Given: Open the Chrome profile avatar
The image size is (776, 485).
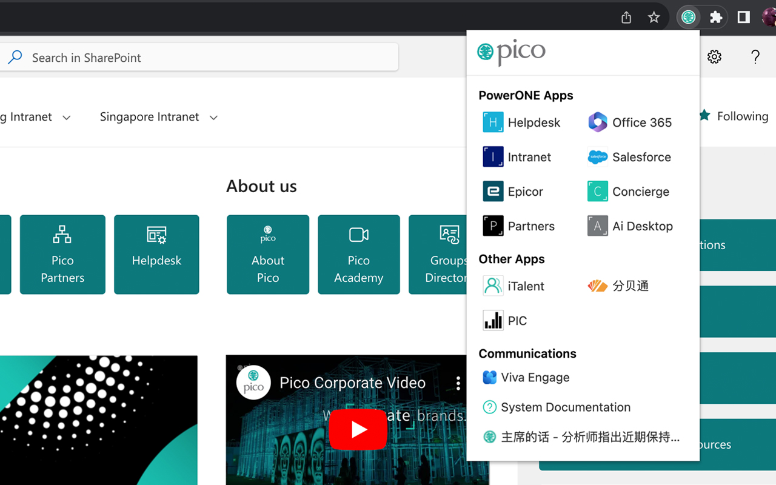Looking at the screenshot, I should pos(769,17).
